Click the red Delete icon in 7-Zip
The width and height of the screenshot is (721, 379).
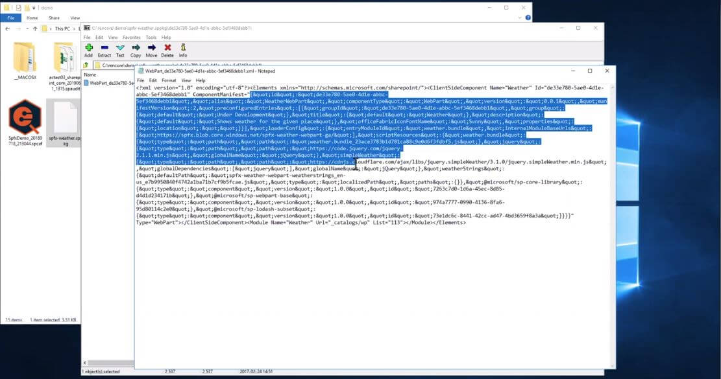tap(167, 50)
